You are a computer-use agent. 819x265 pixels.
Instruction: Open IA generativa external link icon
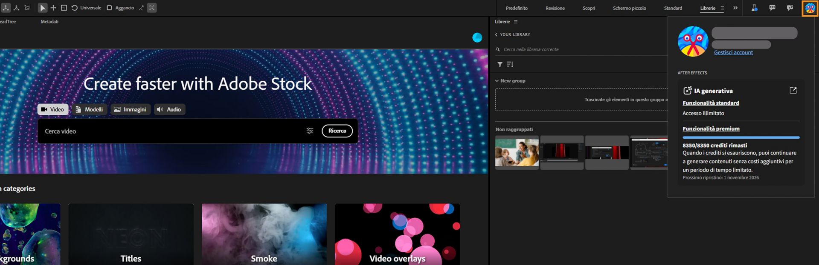point(793,90)
